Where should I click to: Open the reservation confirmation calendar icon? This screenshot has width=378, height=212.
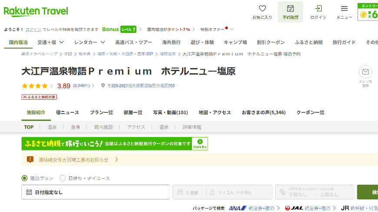(x=290, y=9)
